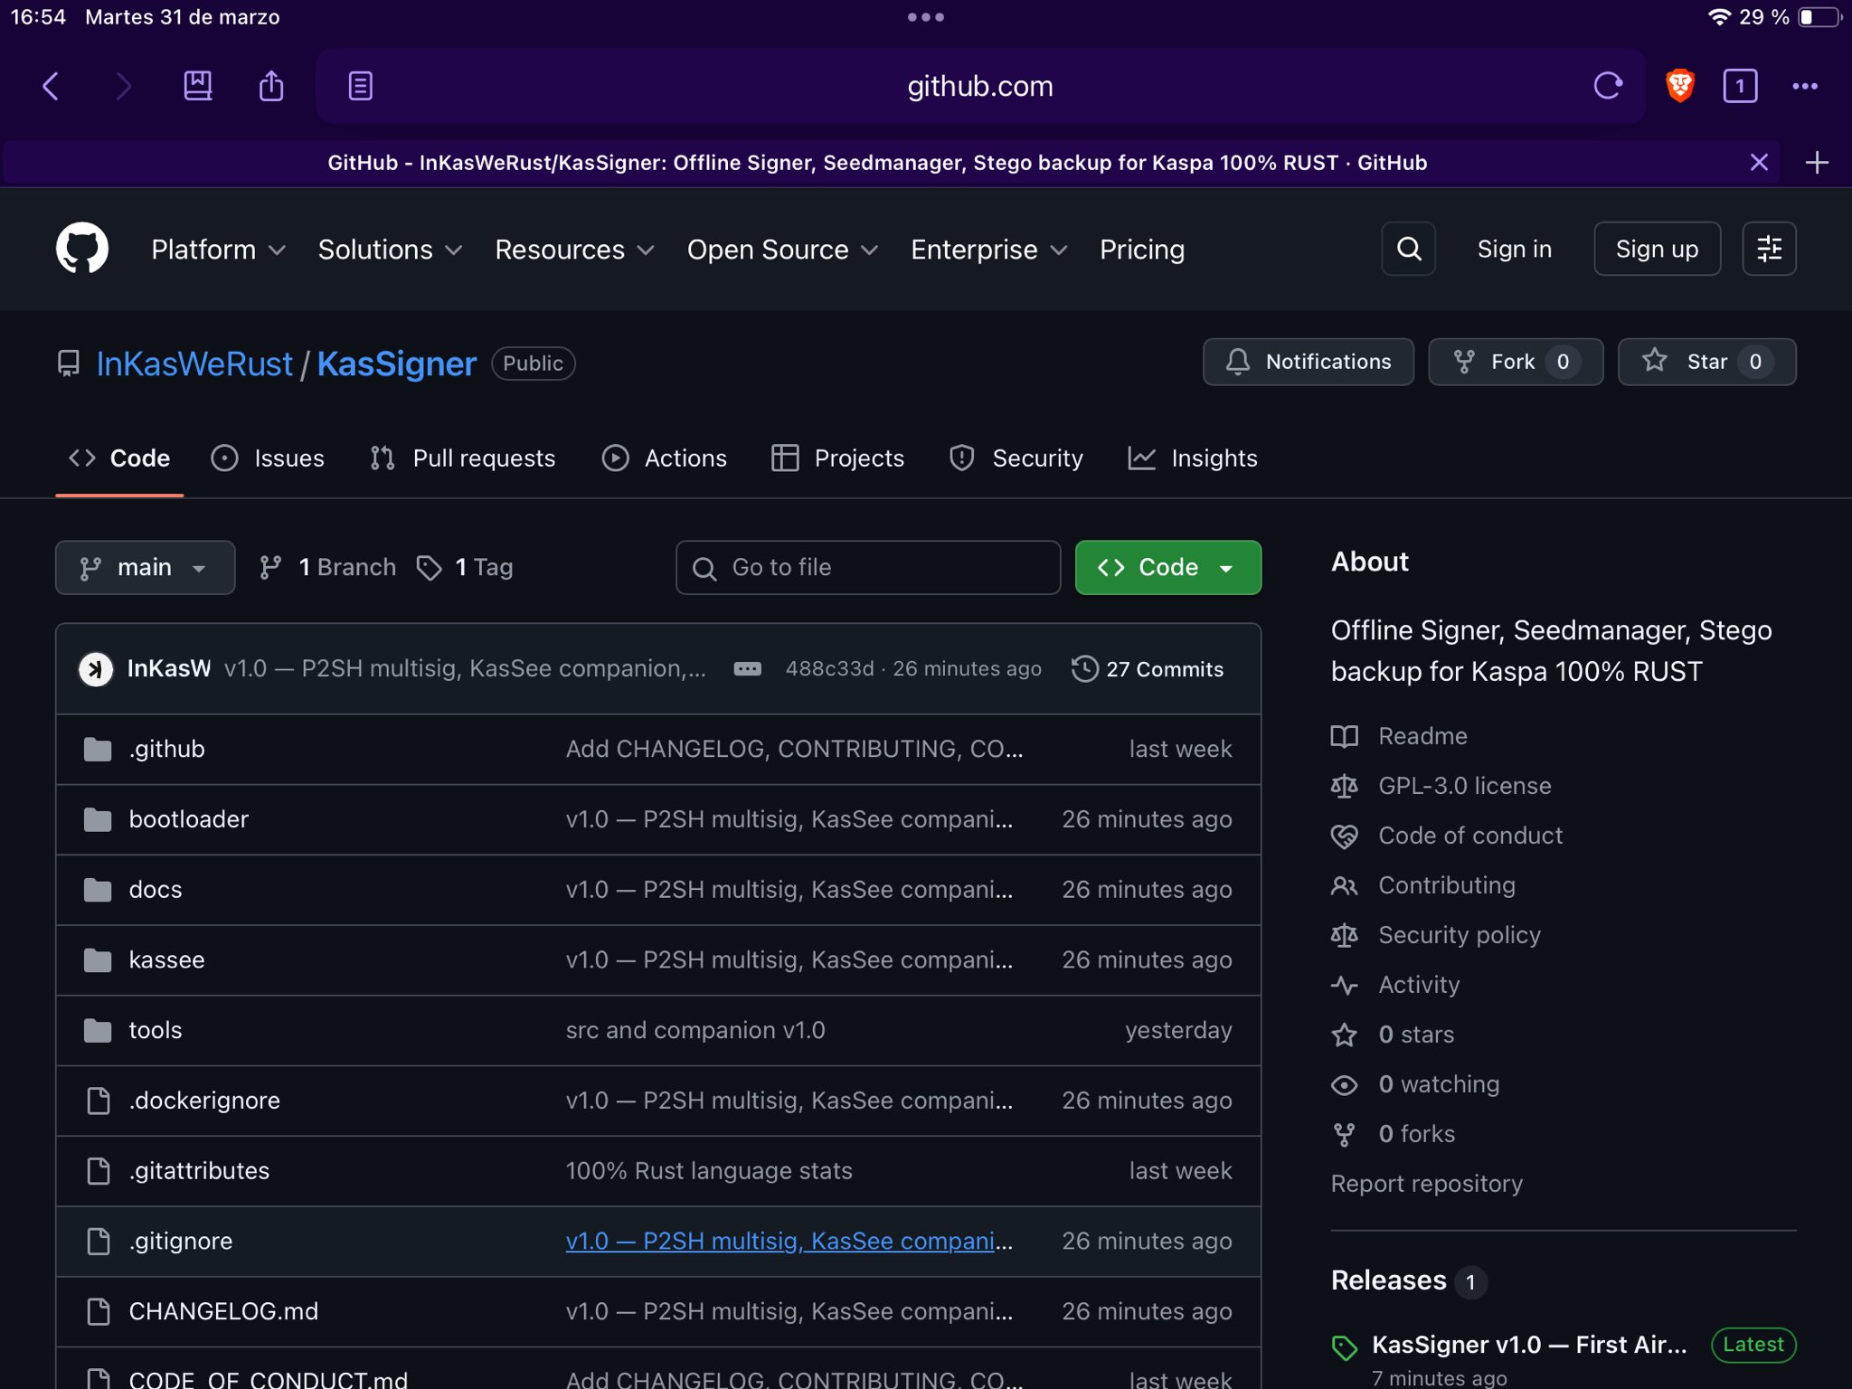The height and width of the screenshot is (1389, 1852).
Task: Open the bookmarks icon
Action: coord(197,86)
